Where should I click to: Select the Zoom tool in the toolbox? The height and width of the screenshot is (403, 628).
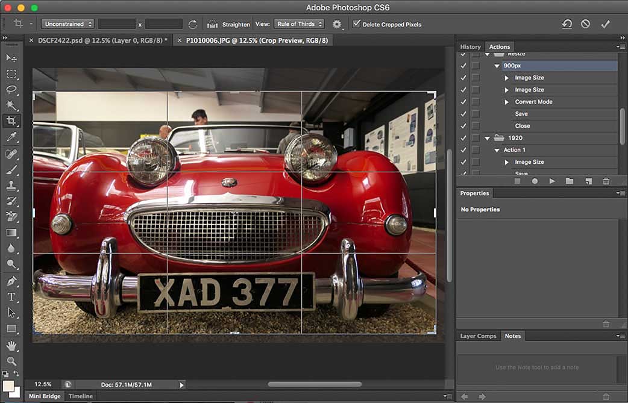[11, 361]
